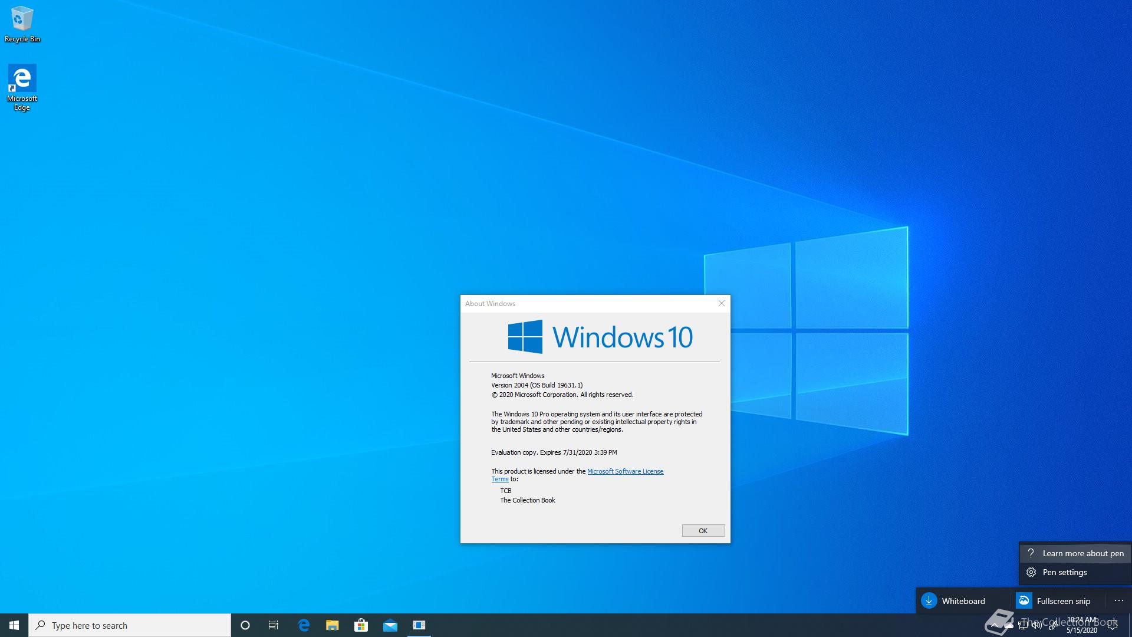Open the Start menu

(14, 625)
